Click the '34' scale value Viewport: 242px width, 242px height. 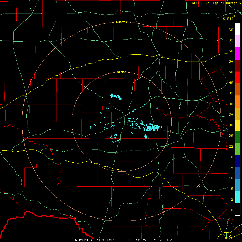click(231, 115)
